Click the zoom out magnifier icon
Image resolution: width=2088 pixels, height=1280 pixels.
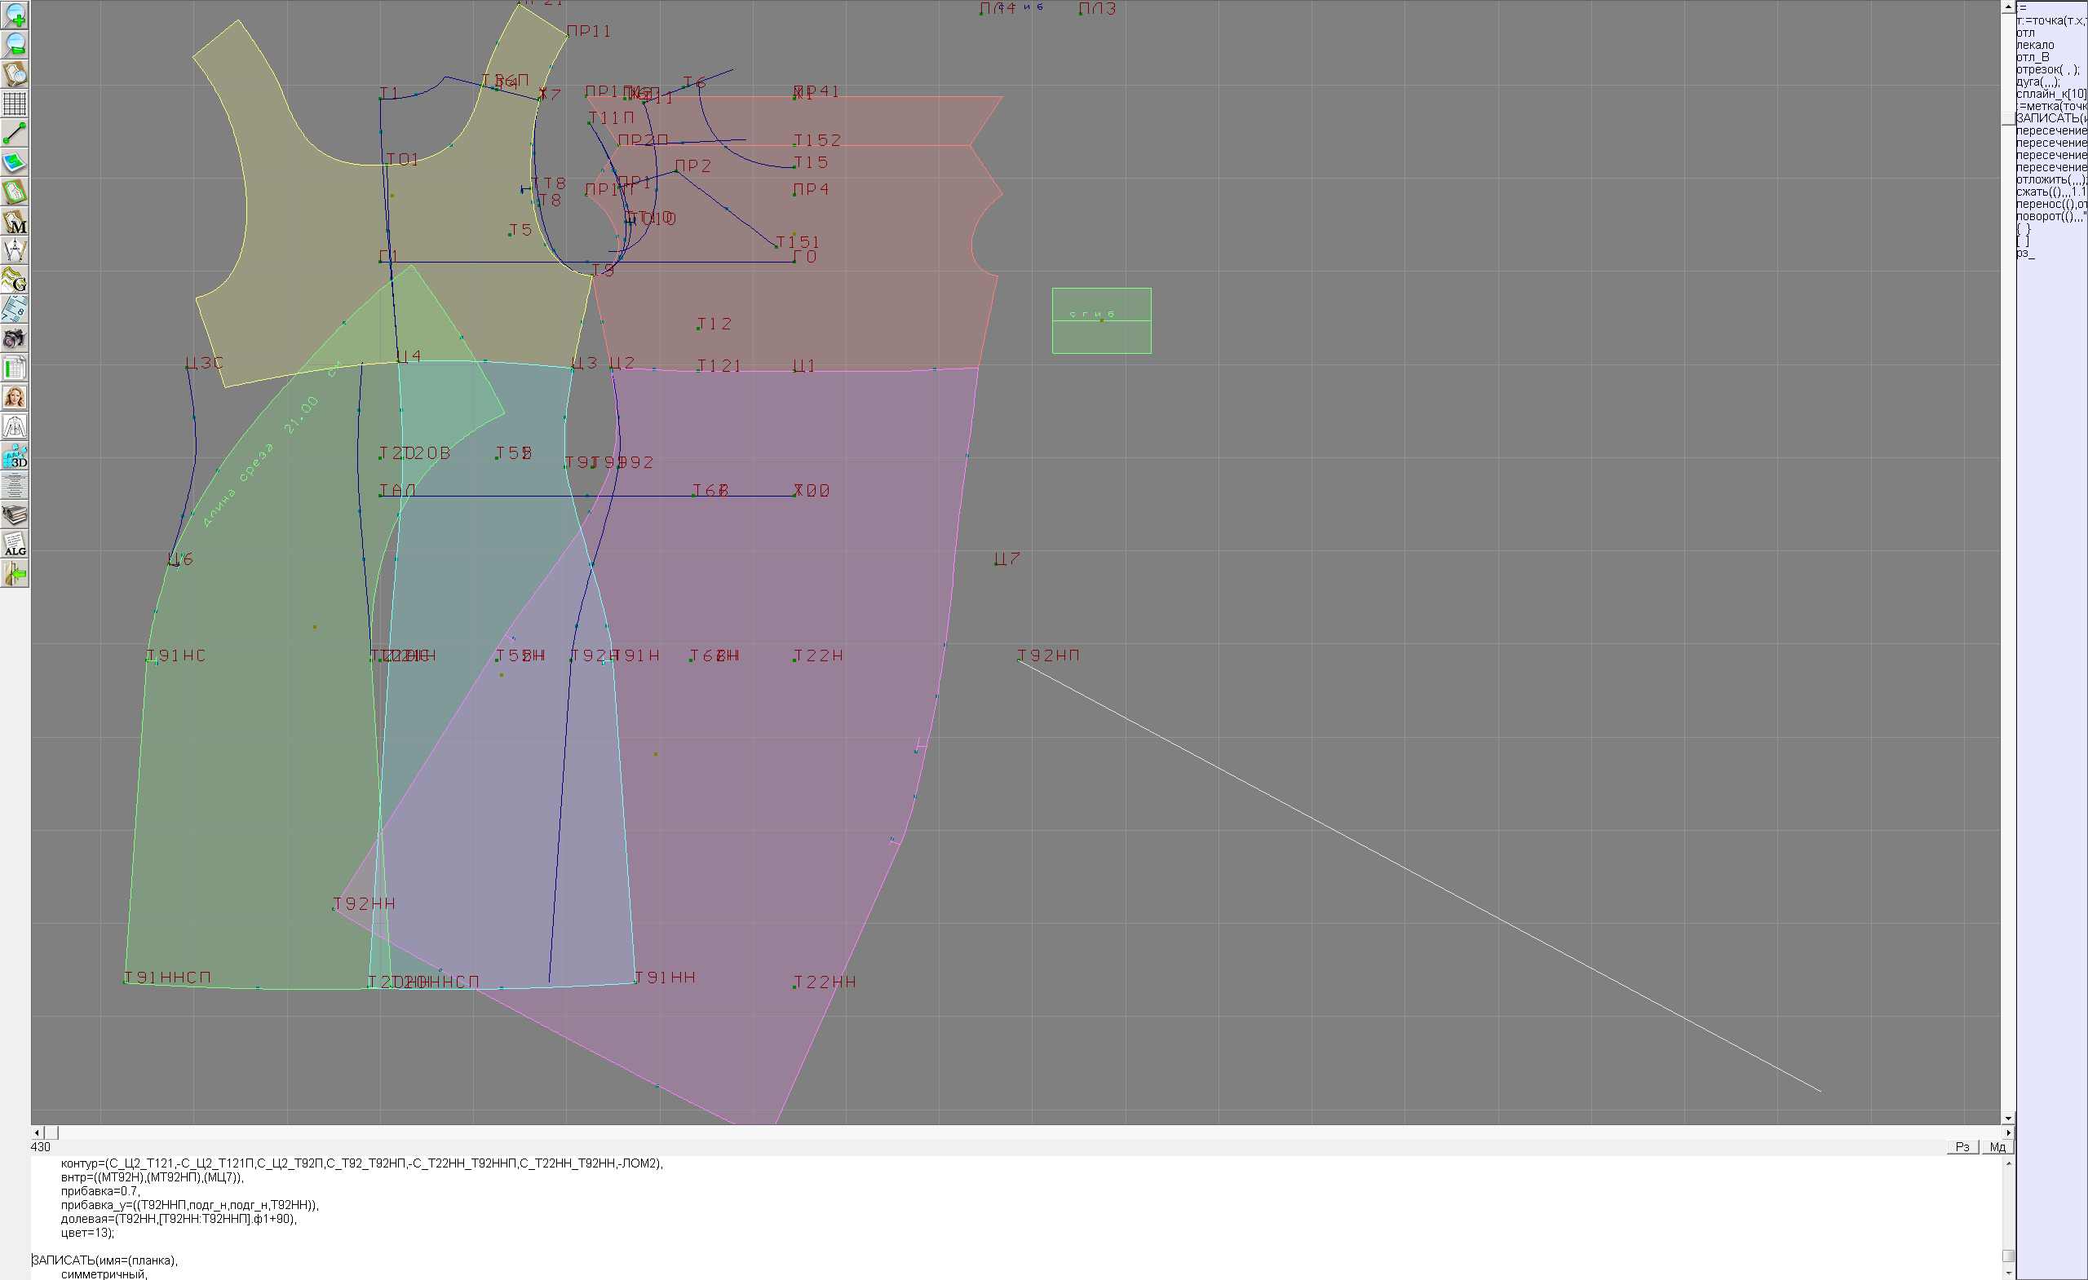15,45
